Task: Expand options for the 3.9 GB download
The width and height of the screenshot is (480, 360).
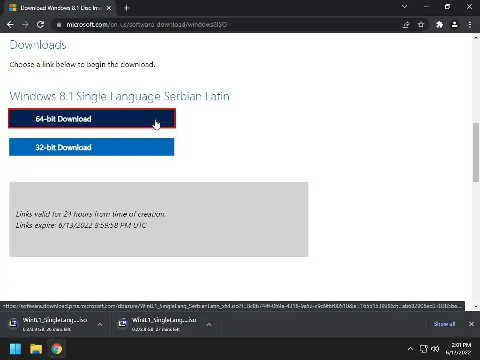Action: 100,324
